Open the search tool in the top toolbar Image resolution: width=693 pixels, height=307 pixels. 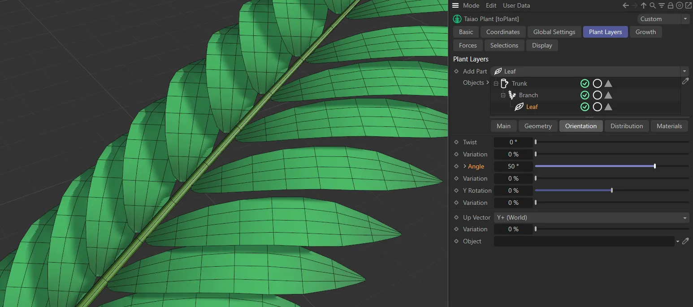[x=652, y=5]
